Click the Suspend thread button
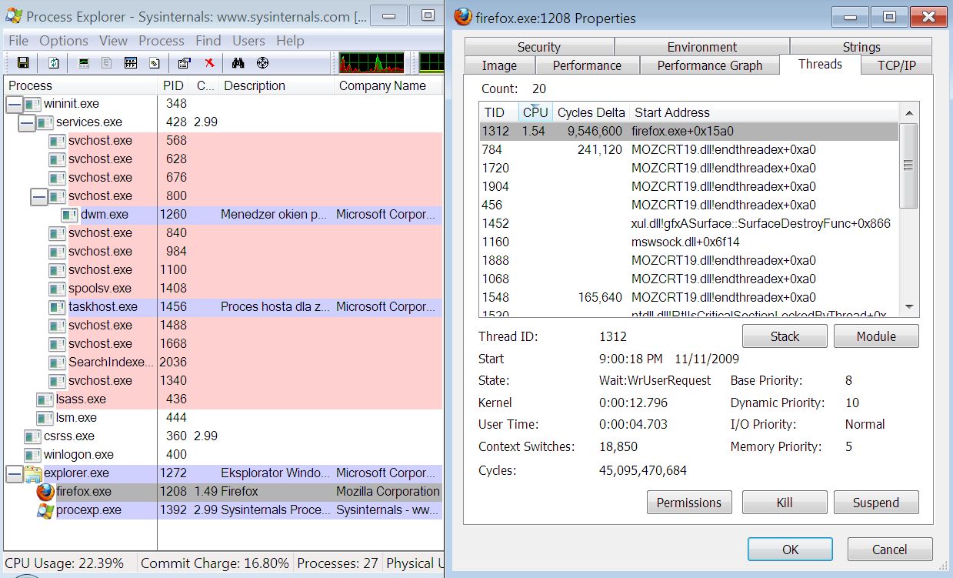 [x=876, y=503]
